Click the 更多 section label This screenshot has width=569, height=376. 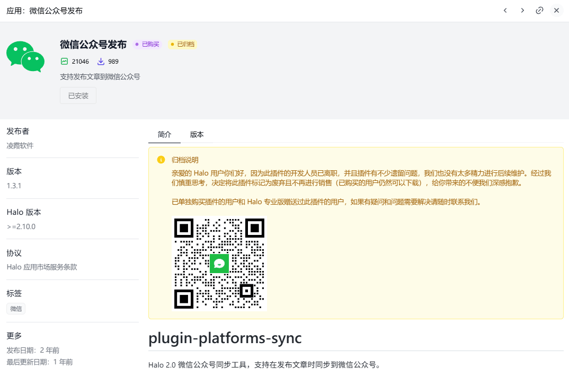(14, 336)
